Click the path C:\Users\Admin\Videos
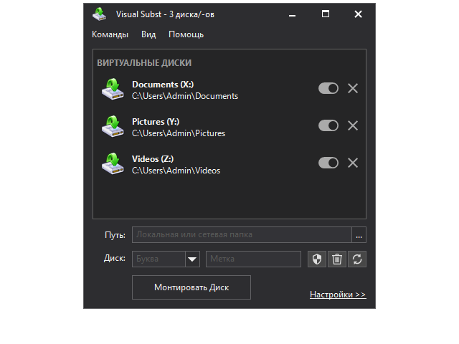This screenshot has height=344, width=459. pyautogui.click(x=176, y=171)
